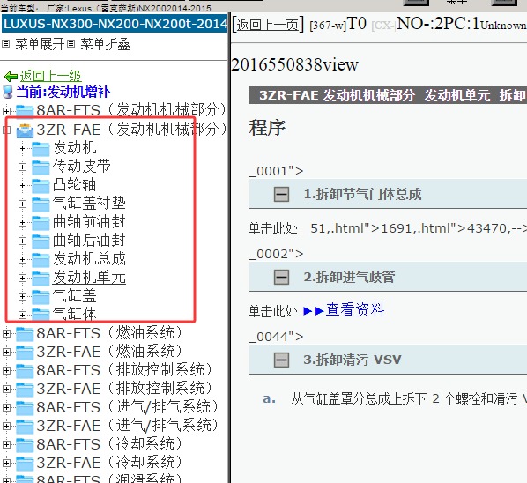Click folder icon beside 气缸盖衬垫
Screen dimensions: 527x483
(x=41, y=204)
